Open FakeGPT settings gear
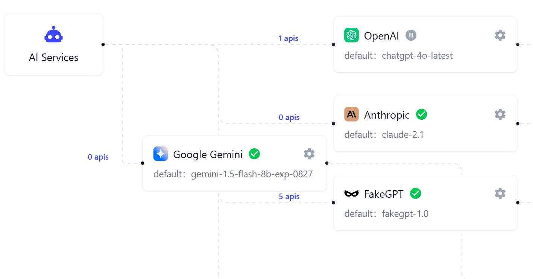The image size is (533, 279). coord(500,194)
